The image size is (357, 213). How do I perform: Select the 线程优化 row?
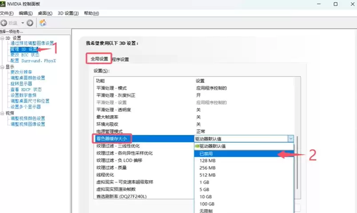(144, 175)
